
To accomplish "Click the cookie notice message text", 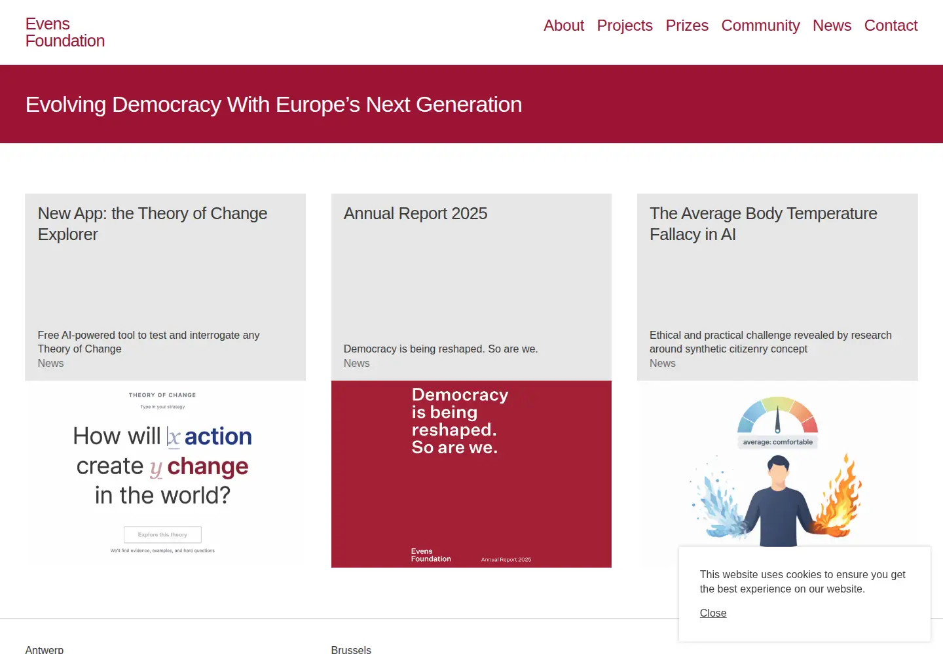I will (x=802, y=581).
